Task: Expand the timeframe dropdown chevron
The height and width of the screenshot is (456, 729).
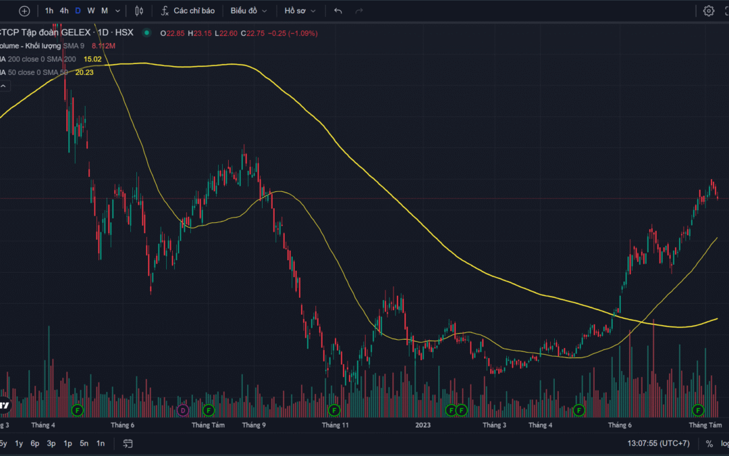Action: point(118,11)
